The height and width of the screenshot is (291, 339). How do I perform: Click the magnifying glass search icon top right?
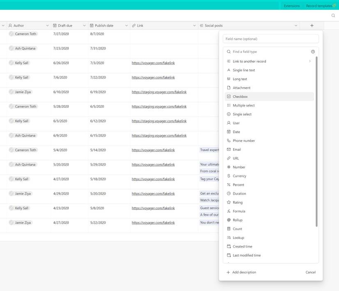pyautogui.click(x=333, y=15)
